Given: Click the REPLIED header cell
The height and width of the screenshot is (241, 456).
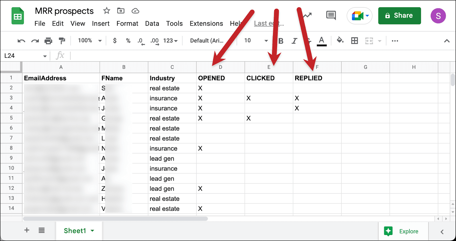Looking at the screenshot, I should pos(317,78).
